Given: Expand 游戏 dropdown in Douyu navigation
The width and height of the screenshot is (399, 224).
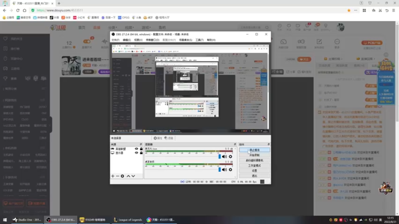Looking at the screenshot, I should (146, 27).
